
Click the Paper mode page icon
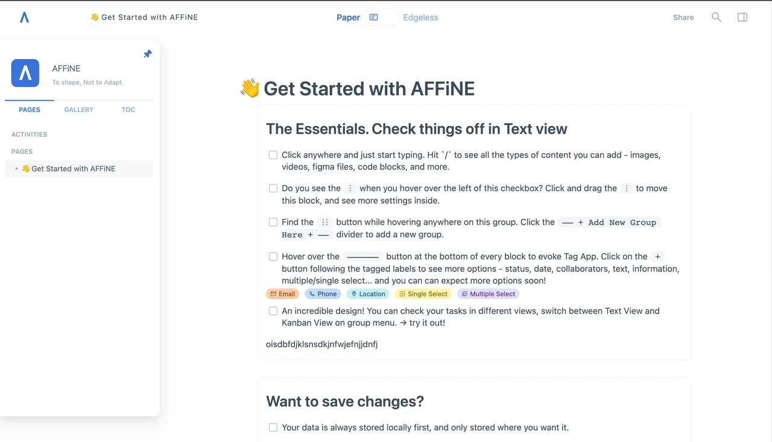[x=373, y=17]
